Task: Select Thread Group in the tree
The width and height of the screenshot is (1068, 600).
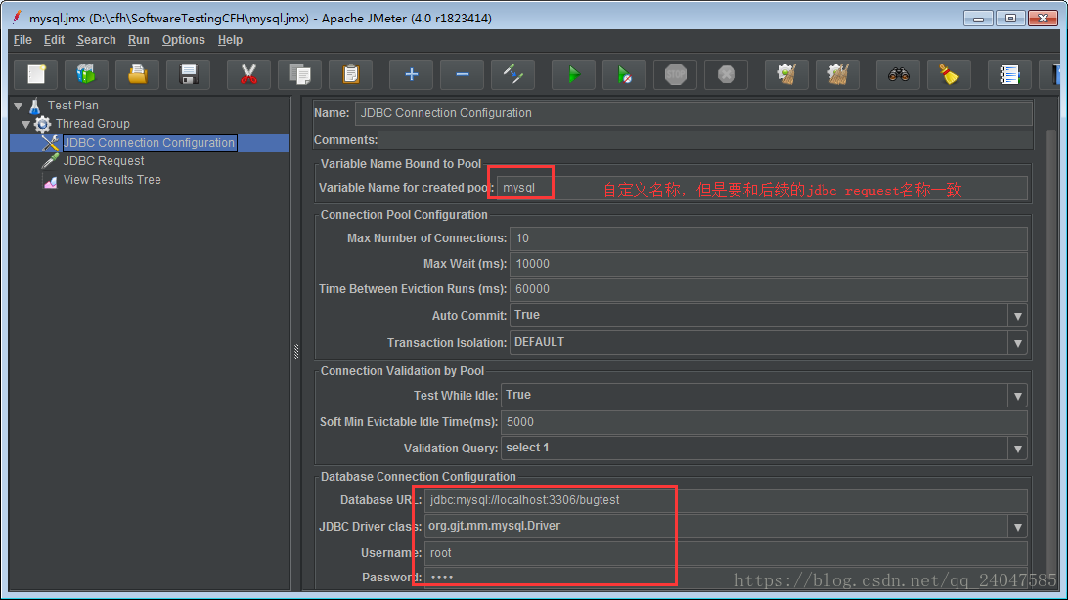Action: tap(93, 124)
